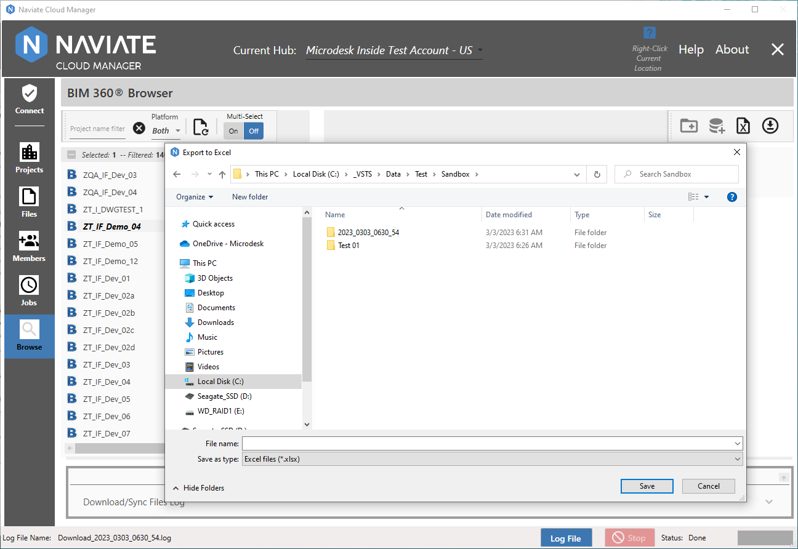Open the Jobs section
This screenshot has height=549, width=798.
tap(30, 291)
